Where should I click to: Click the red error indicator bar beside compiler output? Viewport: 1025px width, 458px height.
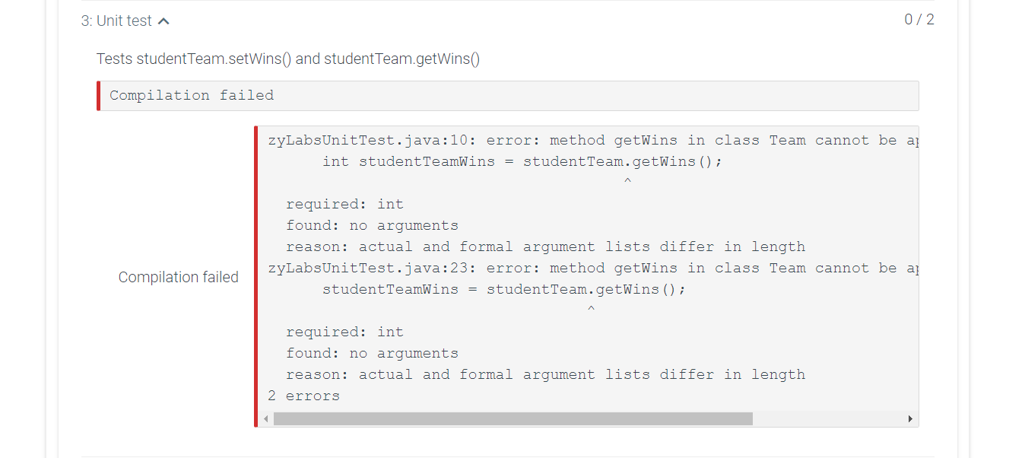pos(258,274)
